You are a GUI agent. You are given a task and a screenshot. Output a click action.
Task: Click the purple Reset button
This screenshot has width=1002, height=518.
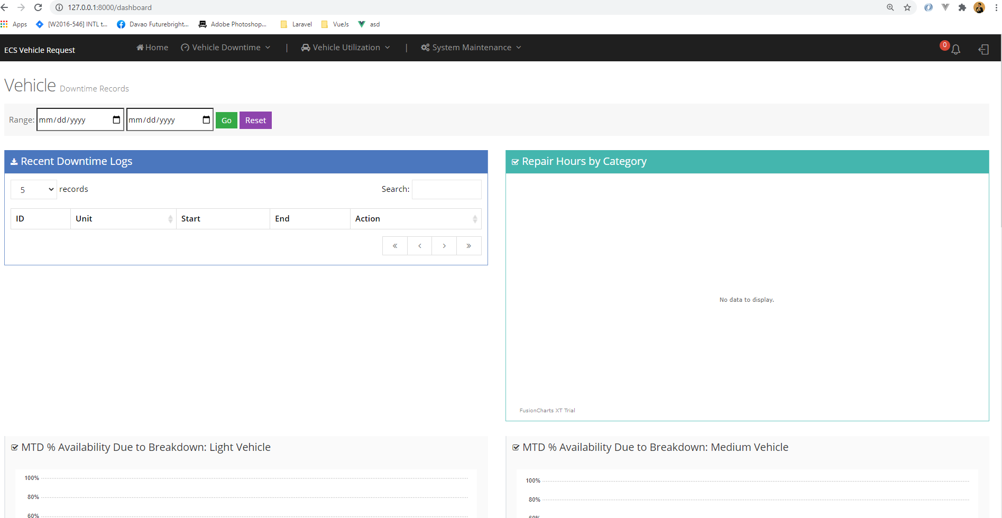pyautogui.click(x=255, y=121)
